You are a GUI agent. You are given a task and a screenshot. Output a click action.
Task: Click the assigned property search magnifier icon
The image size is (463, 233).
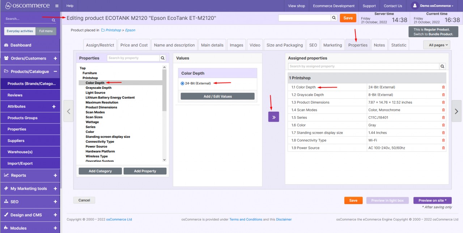[x=443, y=66]
